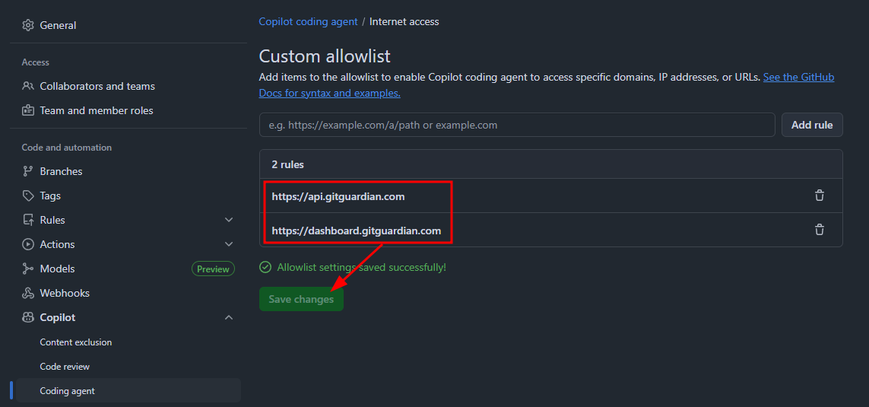Click the Preview badge next to Models

point(213,269)
